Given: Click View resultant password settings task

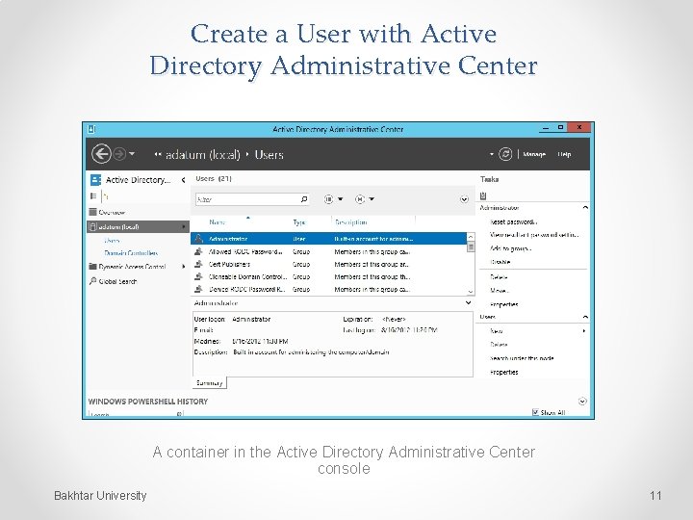Looking at the screenshot, I should pyautogui.click(x=534, y=235).
